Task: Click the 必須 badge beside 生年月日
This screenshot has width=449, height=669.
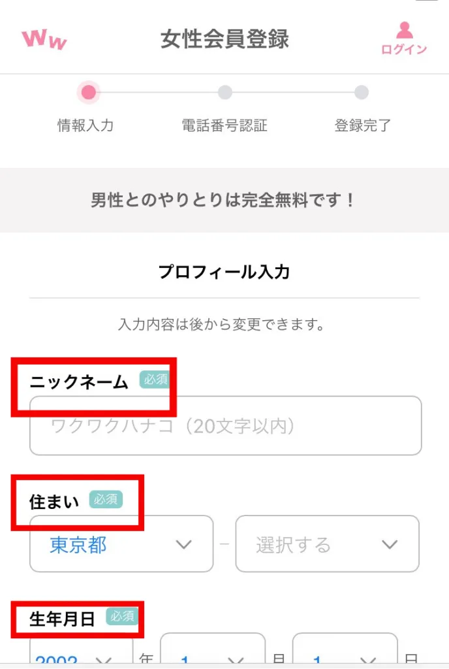Action: click(x=122, y=616)
